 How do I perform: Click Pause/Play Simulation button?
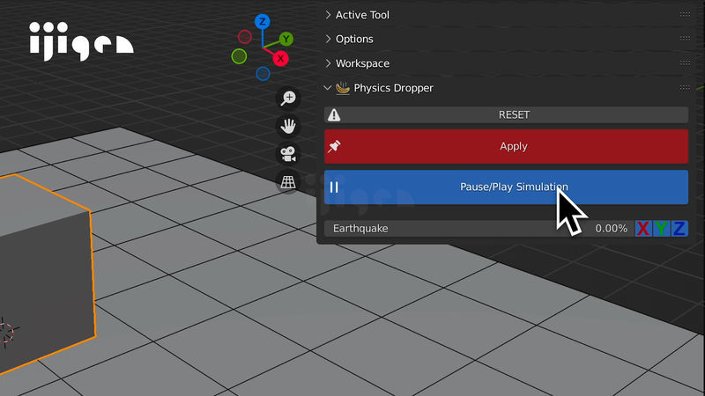[506, 187]
